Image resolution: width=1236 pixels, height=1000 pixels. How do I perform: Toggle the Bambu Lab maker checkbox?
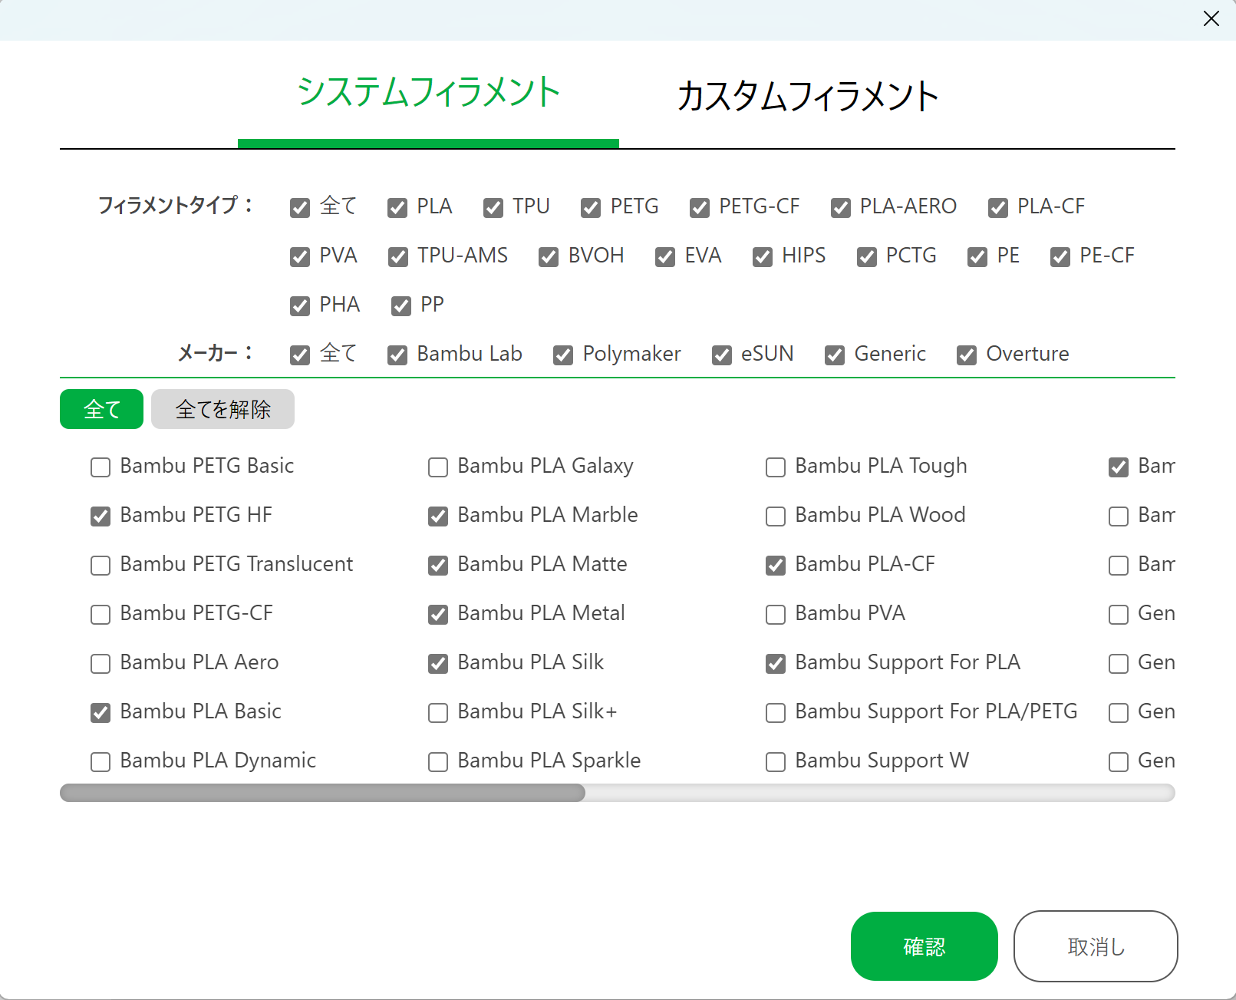pos(397,355)
